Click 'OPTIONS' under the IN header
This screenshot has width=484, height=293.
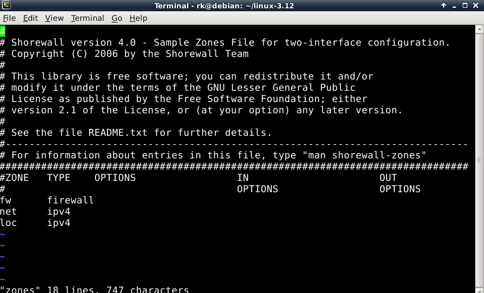pyautogui.click(x=257, y=189)
